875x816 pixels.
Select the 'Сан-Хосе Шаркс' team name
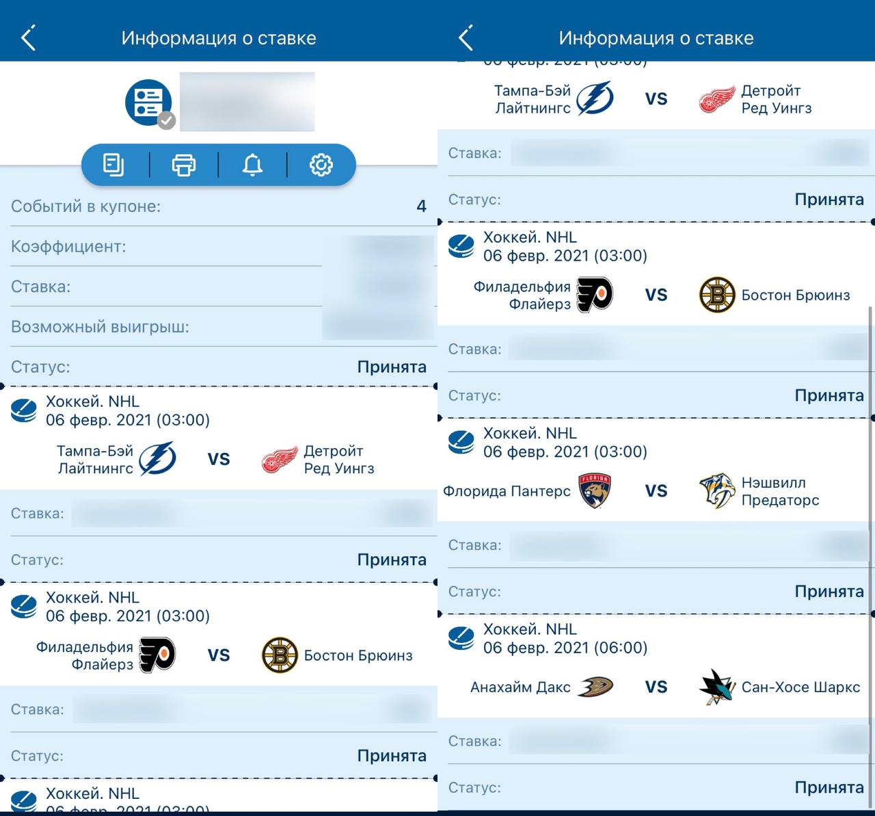coord(800,687)
